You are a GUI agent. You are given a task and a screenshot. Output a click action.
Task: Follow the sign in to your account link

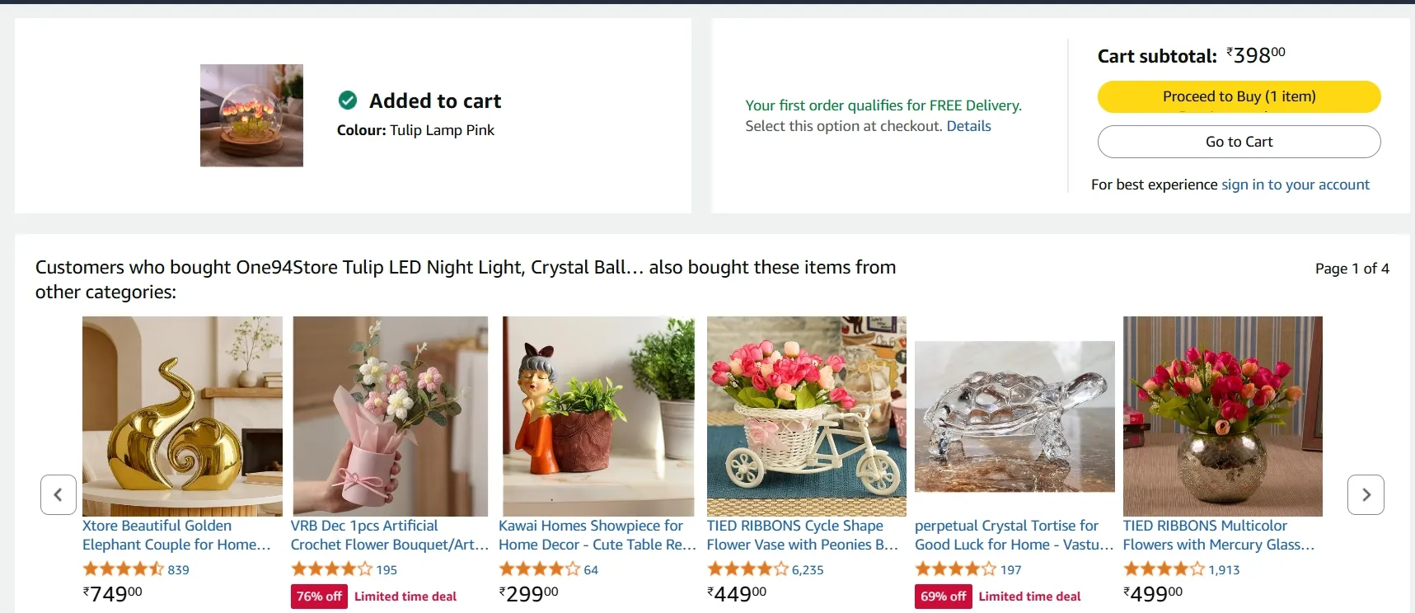(1295, 185)
